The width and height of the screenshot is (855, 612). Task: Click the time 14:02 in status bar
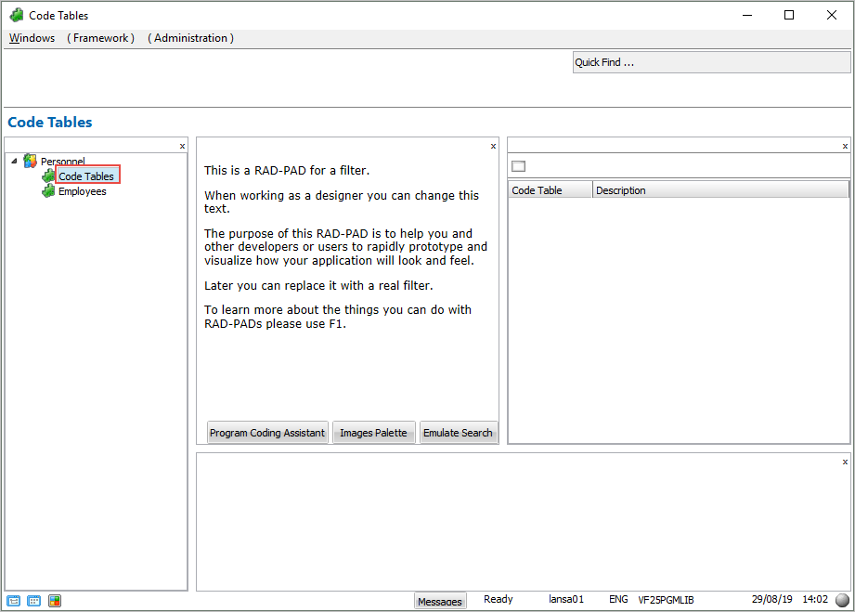(x=815, y=599)
